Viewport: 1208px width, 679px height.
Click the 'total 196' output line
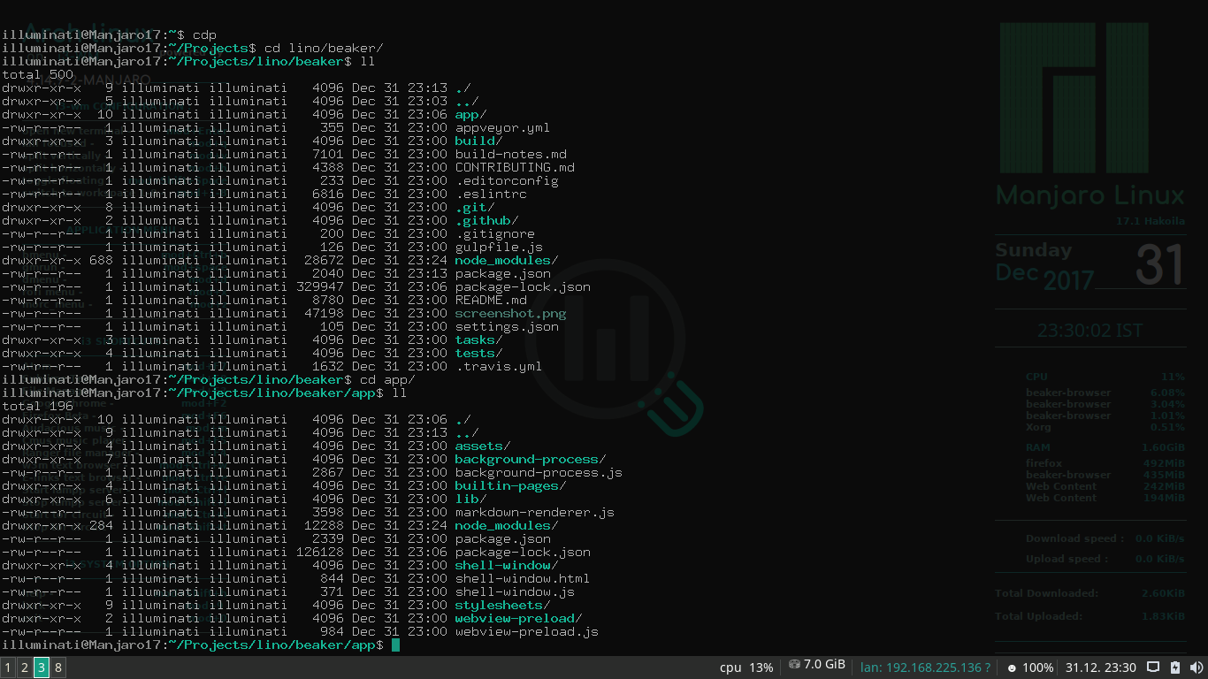[x=38, y=407]
